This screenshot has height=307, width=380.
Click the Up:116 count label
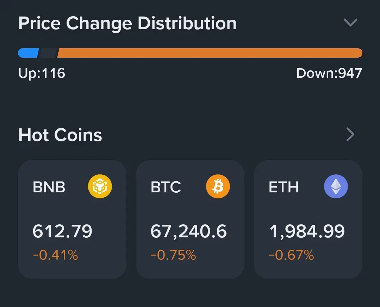pyautogui.click(x=42, y=73)
